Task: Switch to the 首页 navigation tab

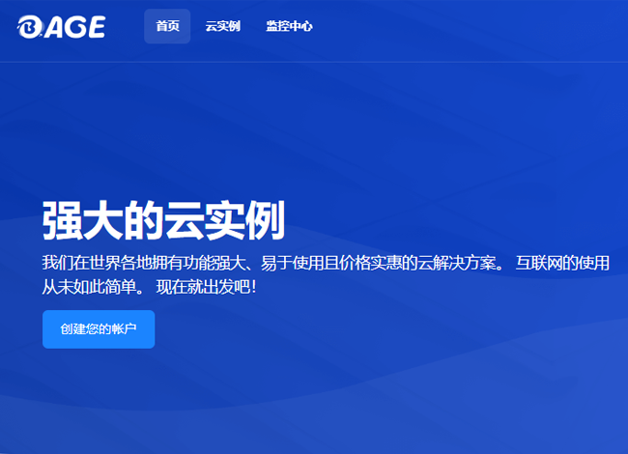Action: click(x=167, y=26)
